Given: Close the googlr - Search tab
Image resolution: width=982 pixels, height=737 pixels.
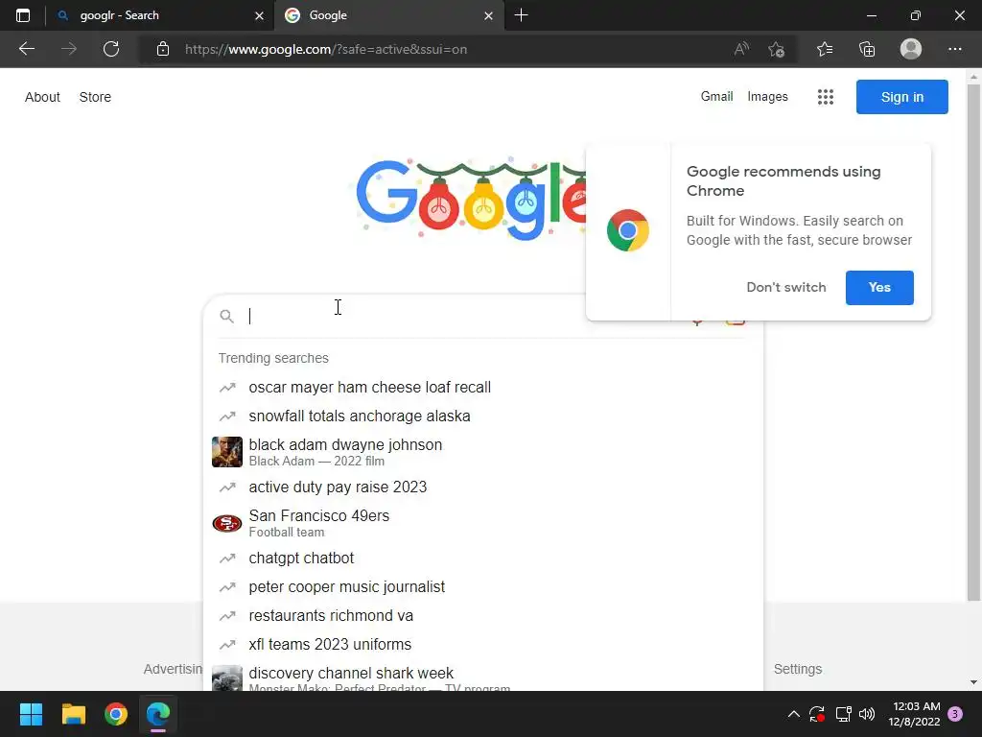Looking at the screenshot, I should 259,15.
